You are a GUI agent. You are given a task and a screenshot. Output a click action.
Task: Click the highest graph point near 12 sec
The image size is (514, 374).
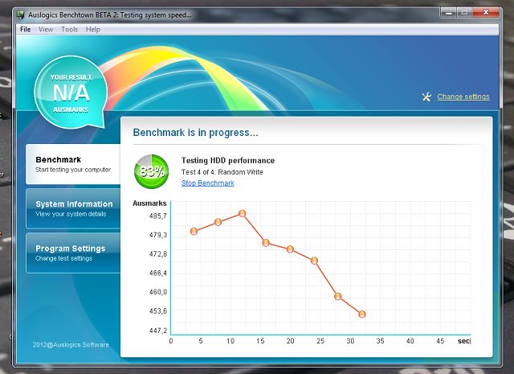pos(243,213)
